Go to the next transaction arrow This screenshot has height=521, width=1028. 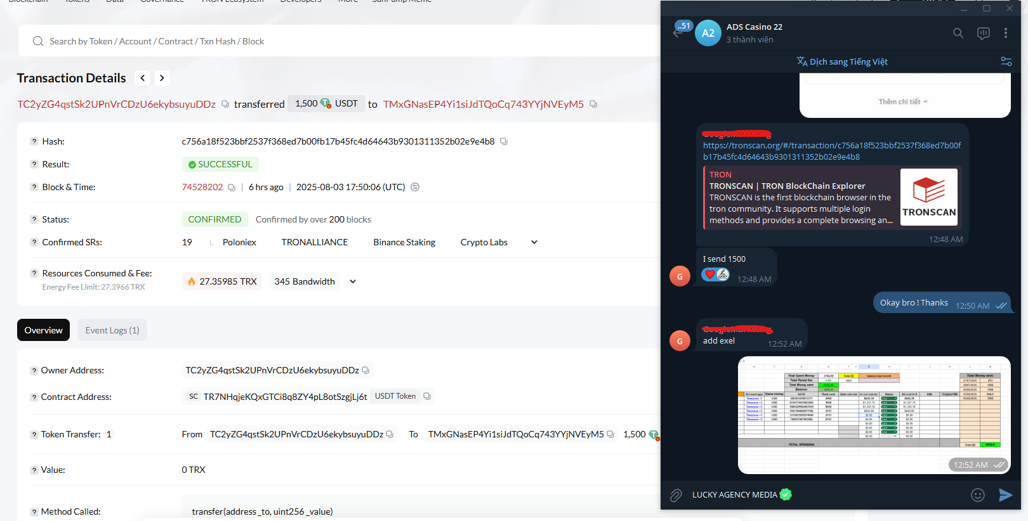pos(162,78)
